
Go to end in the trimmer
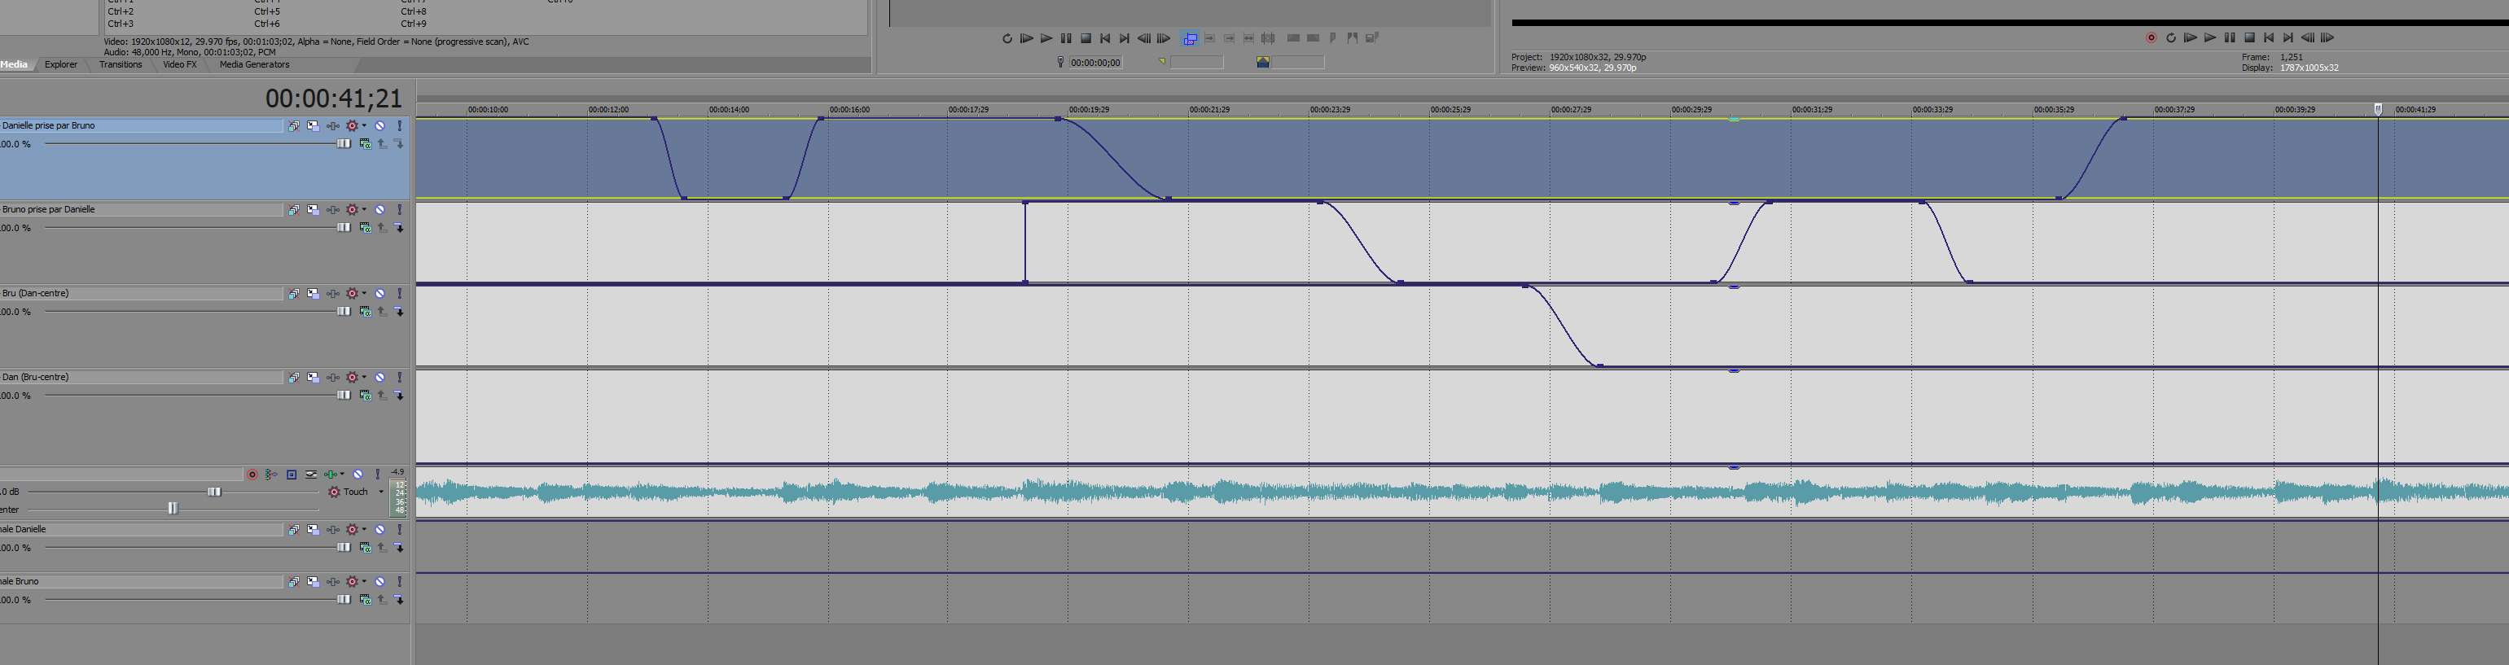point(1124,38)
